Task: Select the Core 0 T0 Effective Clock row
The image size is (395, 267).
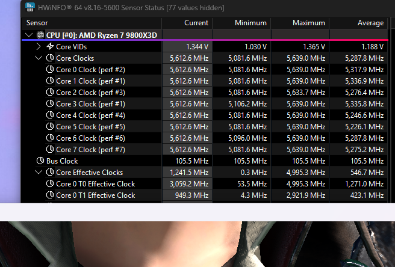Action: [95, 184]
